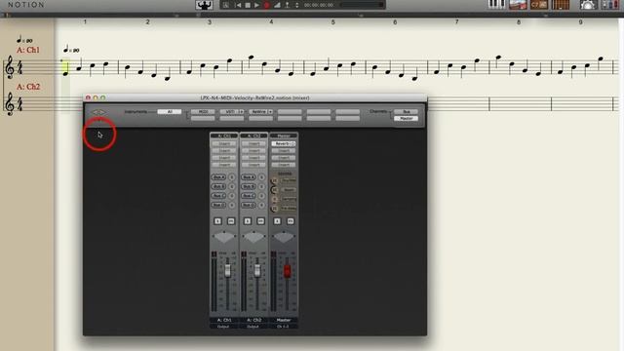Image resolution: width=624 pixels, height=351 pixels.
Task: Click the A: Ch1 volume fader handle
Action: point(227,271)
